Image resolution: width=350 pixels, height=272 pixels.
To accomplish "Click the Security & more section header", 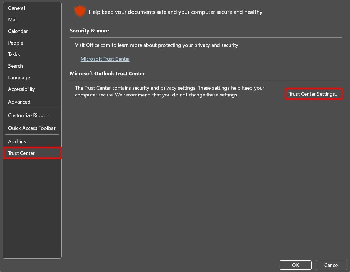I will click(x=89, y=30).
